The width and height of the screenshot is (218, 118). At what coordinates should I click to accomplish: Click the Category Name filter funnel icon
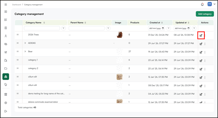(x=63, y=28)
